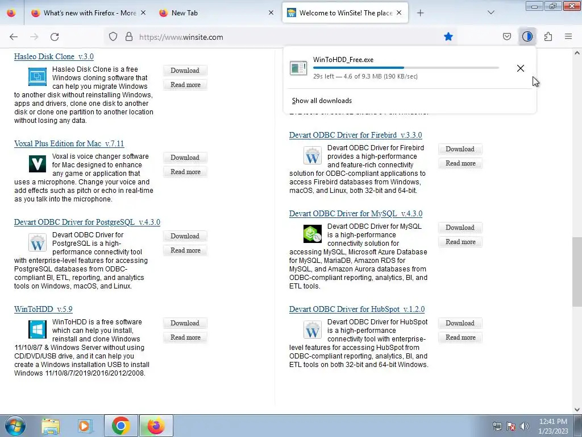Viewport: 582px width, 437px height.
Task: Click the PostgreSQL driver W icon
Action: [38, 242]
